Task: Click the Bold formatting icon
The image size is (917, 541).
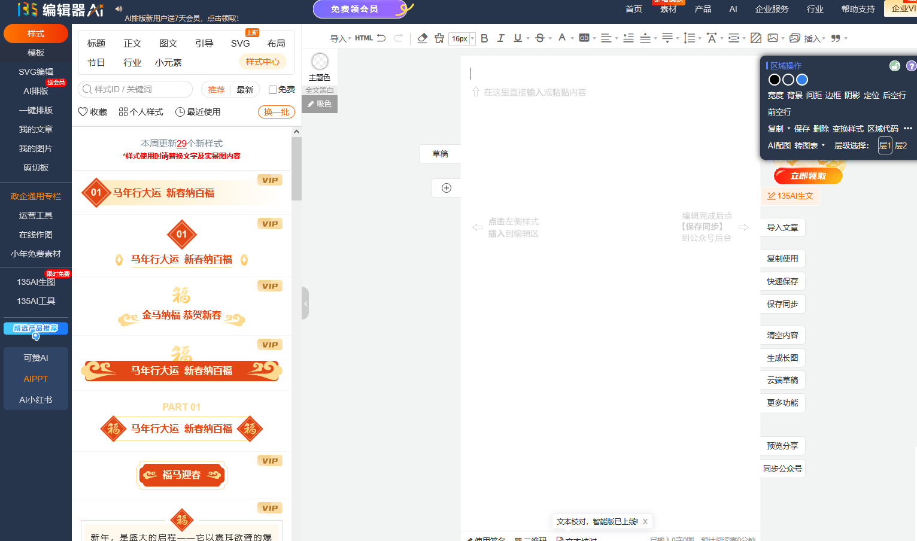Action: pyautogui.click(x=484, y=38)
